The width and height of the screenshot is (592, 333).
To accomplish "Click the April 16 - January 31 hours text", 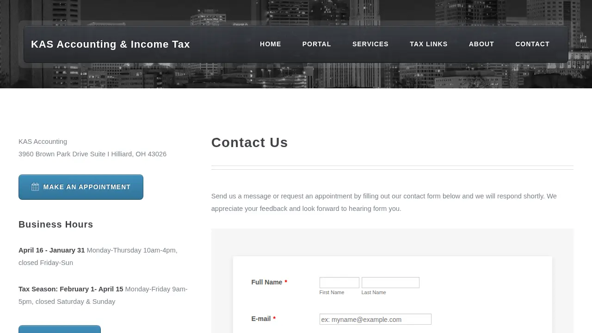I will 52,250.
